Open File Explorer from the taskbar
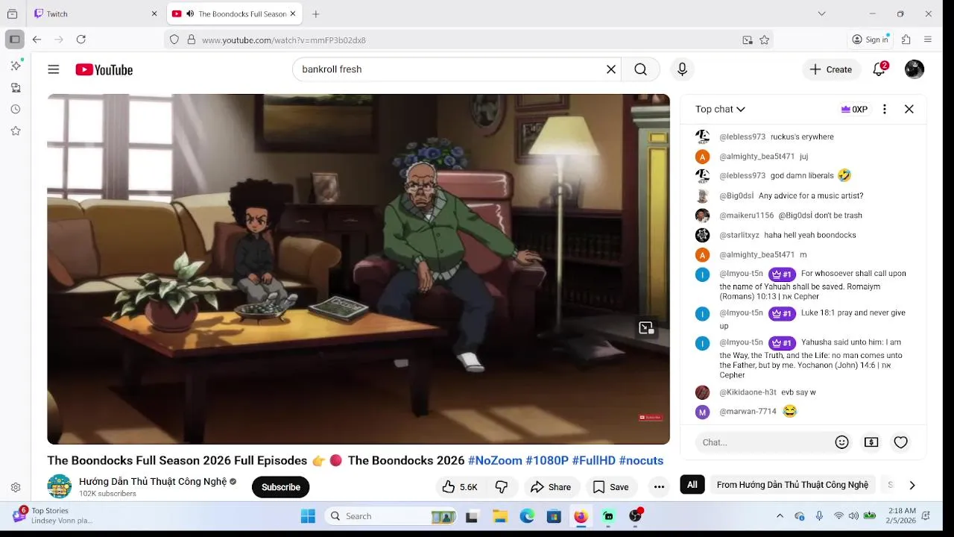The height and width of the screenshot is (537, 954). (500, 516)
